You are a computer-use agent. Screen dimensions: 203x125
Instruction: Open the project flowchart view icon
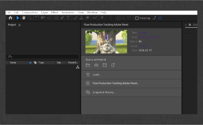pyautogui.click(x=78, y=67)
